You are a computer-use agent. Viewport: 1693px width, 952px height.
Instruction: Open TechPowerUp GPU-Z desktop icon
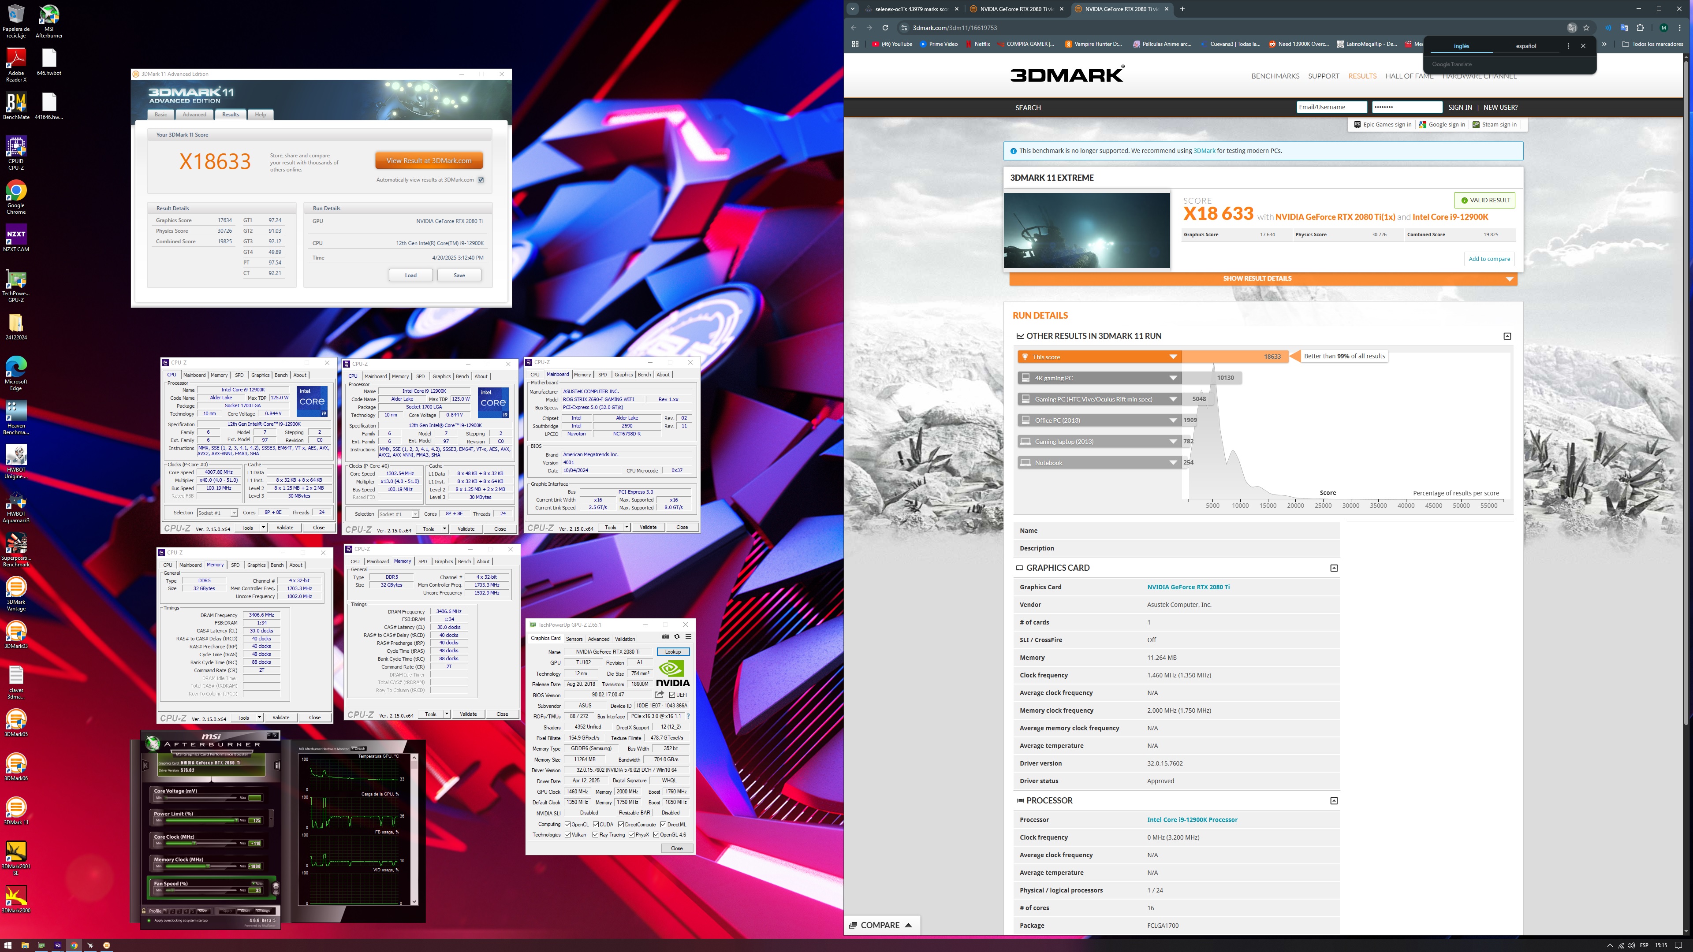point(16,286)
